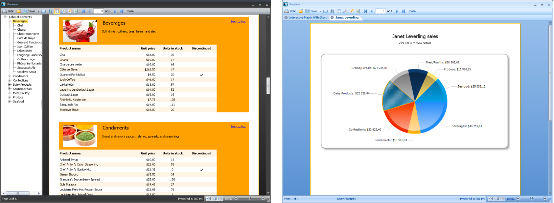Jump to the last page in the right preview
Image resolution: width=554 pixels, height=203 pixels.
click(403, 11)
